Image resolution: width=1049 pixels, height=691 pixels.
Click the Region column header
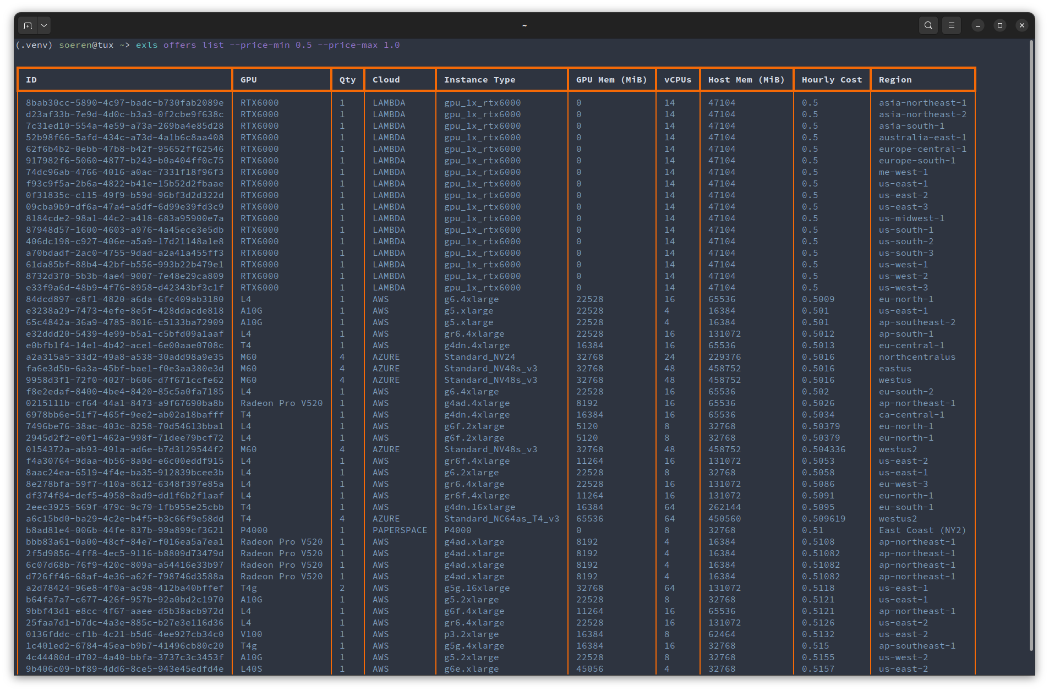(895, 80)
